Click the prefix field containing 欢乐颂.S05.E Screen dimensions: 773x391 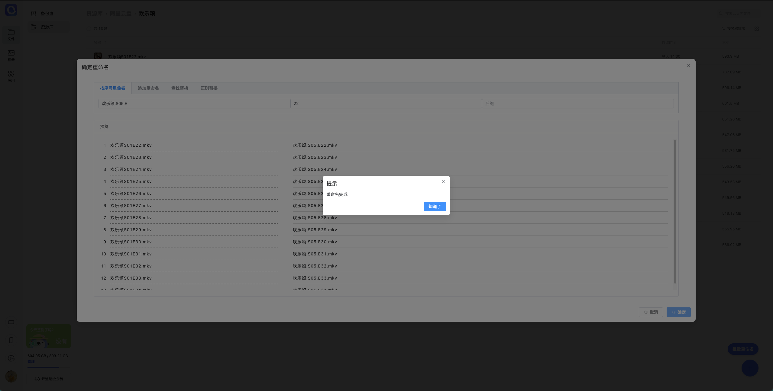pyautogui.click(x=194, y=104)
